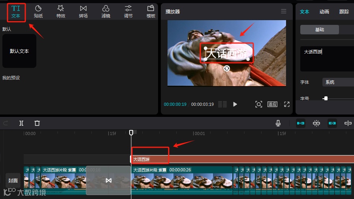Open the 特效 effects tab

61,12
